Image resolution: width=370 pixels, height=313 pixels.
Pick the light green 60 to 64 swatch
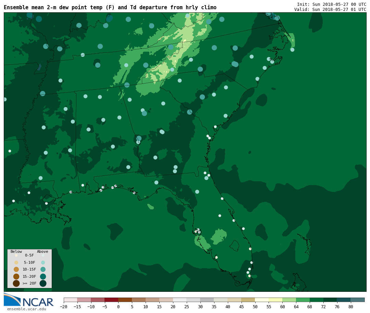[x=289, y=300]
